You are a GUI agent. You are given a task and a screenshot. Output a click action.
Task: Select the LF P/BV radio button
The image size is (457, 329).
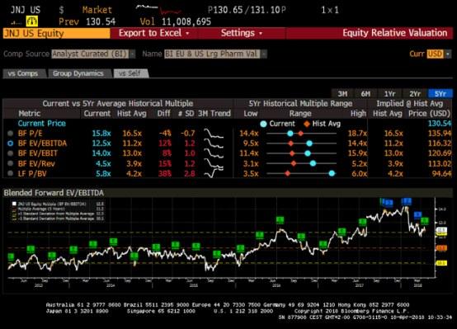click(x=11, y=173)
